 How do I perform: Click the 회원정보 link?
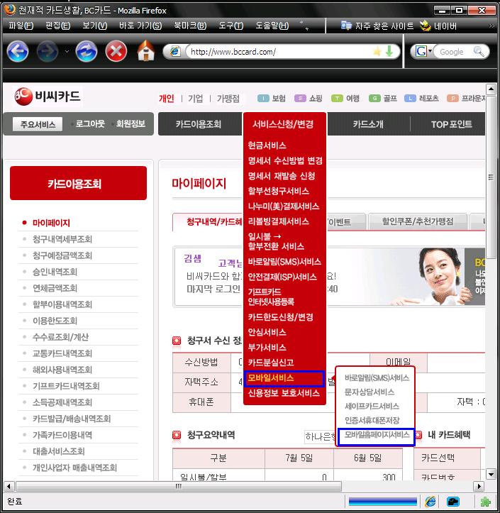tap(130, 123)
